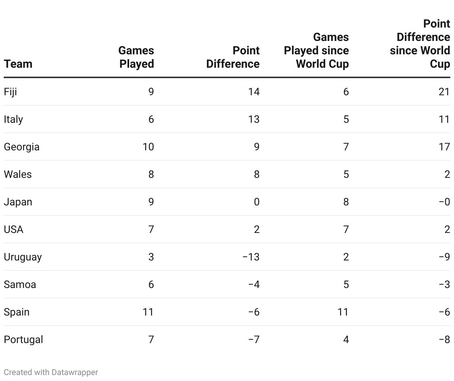The width and height of the screenshot is (454, 381).
Task: Click the Point Difference column header
Action: tap(233, 57)
